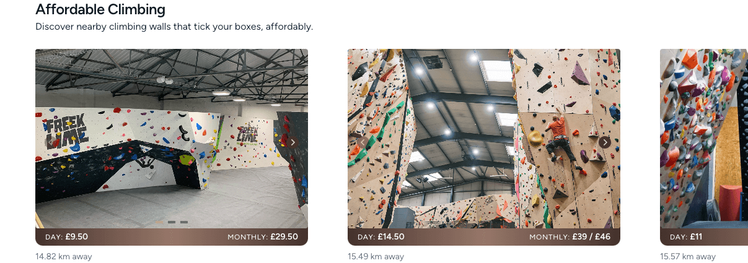Viewport: 748px width, 263px height.
Task: Go to previous photo on the £14.50 card
Action: click(x=363, y=142)
